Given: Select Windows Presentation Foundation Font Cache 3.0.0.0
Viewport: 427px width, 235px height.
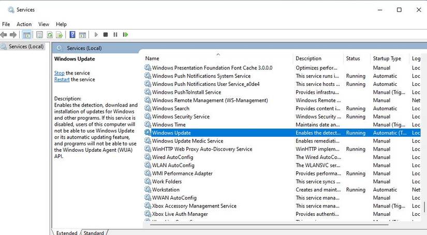Looking at the screenshot, I should (x=212, y=67).
